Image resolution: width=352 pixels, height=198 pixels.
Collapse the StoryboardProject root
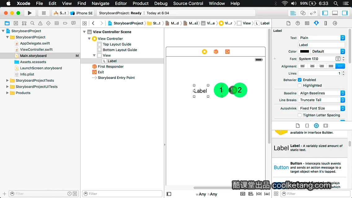(3, 31)
